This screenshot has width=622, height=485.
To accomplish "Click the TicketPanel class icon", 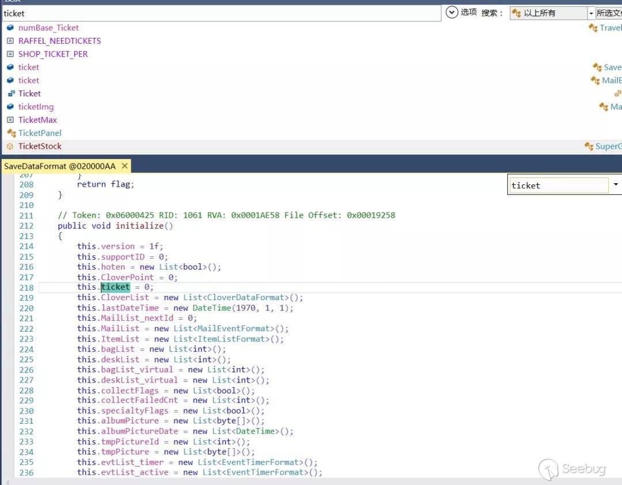I will (x=10, y=133).
